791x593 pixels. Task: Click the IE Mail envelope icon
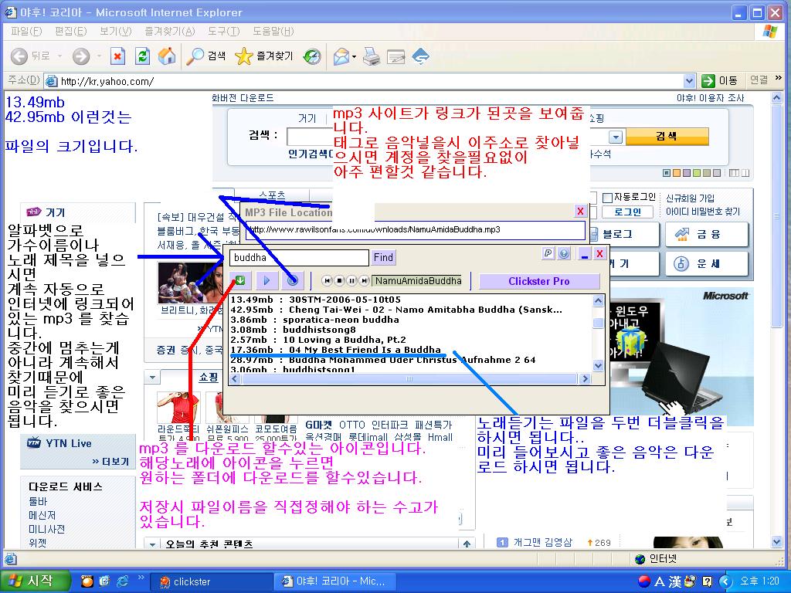[341, 56]
